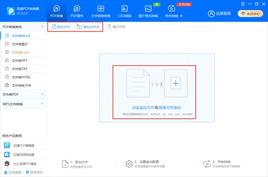Select 文件转TXT in the sidebar
Screen dimensions: 268x177
[23, 69]
